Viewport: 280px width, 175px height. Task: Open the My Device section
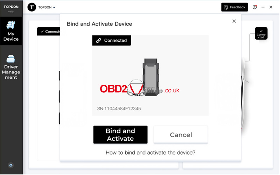point(11,31)
